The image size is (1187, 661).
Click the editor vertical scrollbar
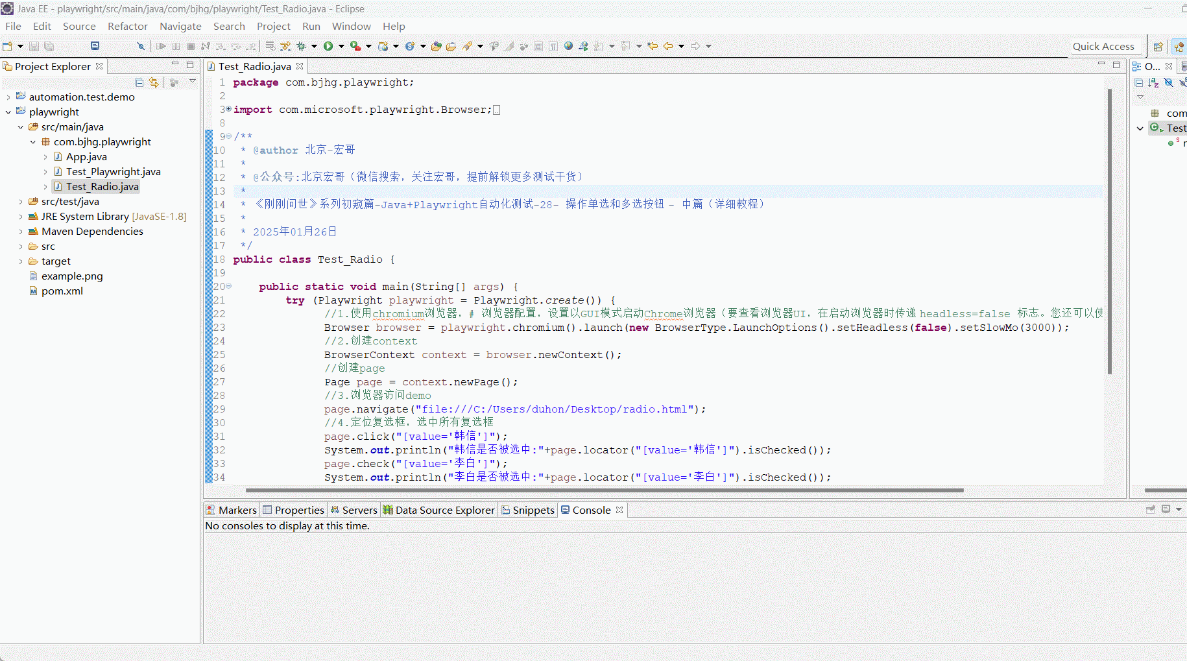pyautogui.click(x=1110, y=232)
